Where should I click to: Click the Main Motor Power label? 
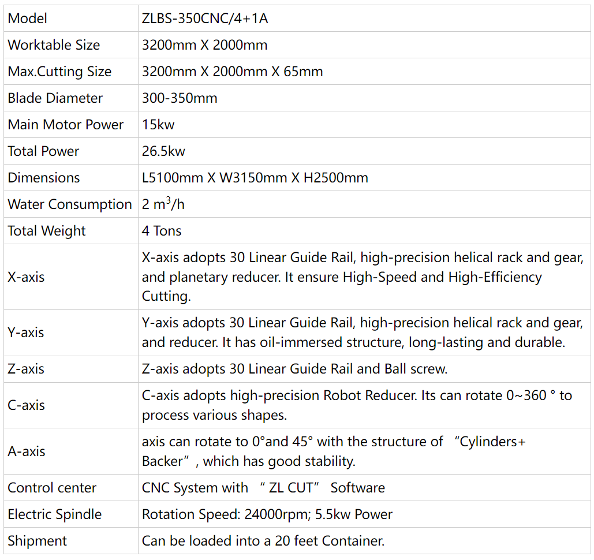point(66,124)
